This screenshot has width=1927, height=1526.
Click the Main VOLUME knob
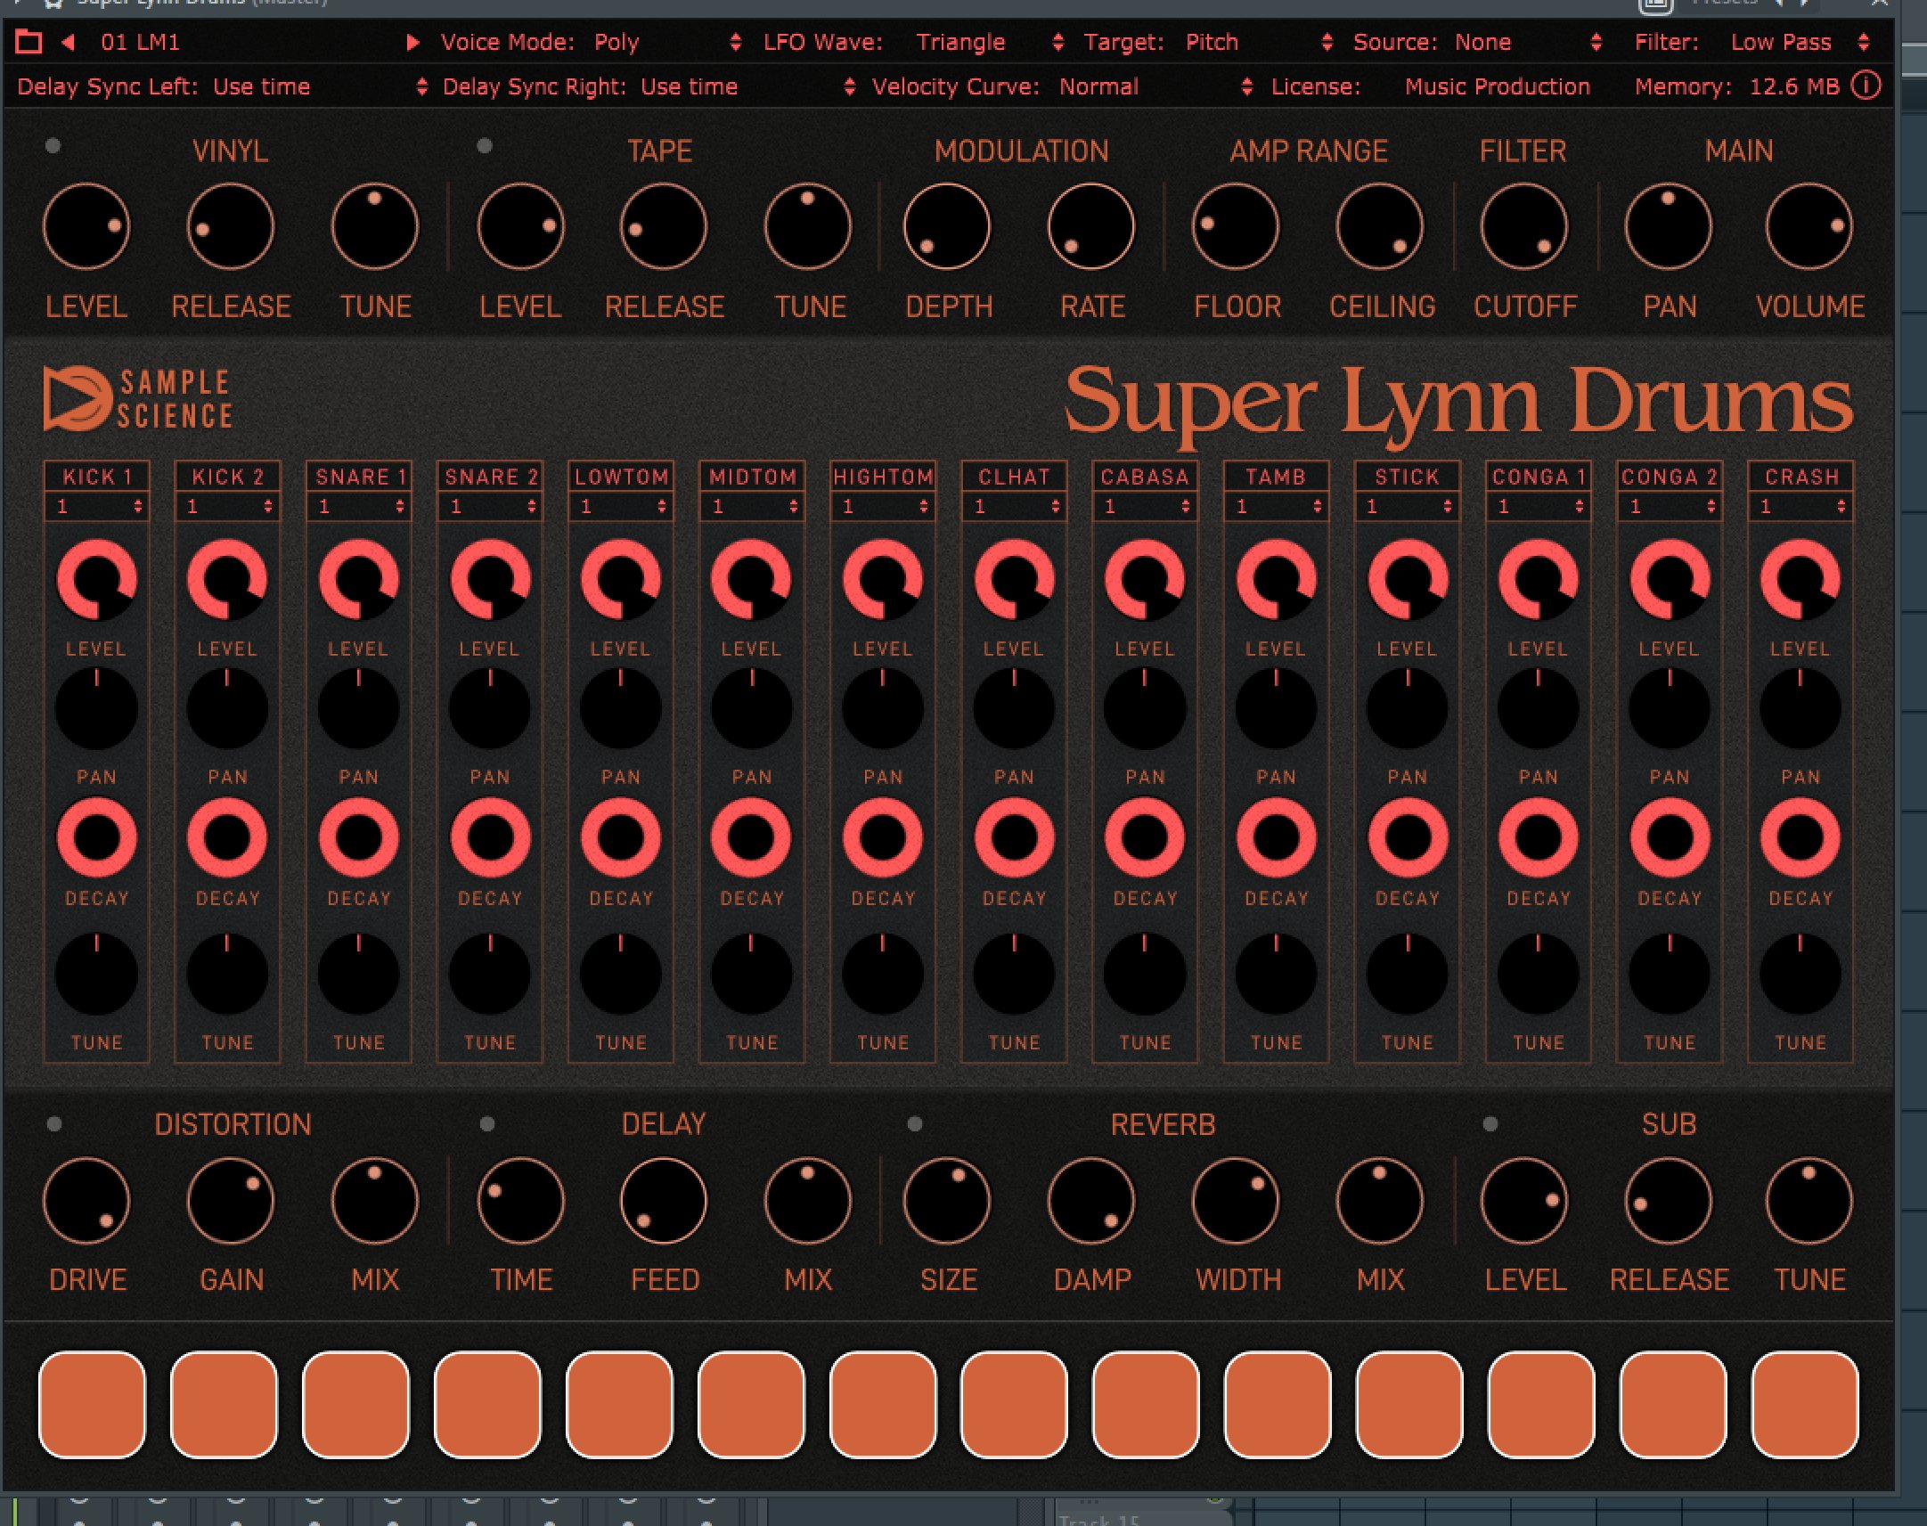1809,227
